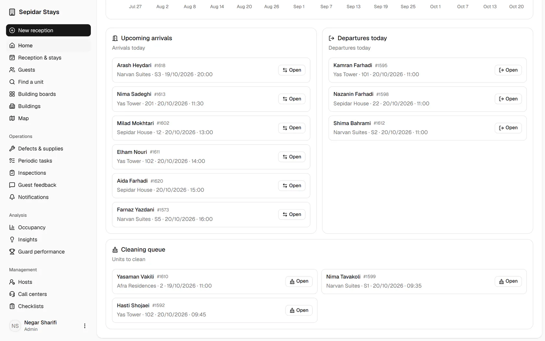The width and height of the screenshot is (545, 341).
Task: Click the Occupancy chart icon
Action: coord(12,227)
